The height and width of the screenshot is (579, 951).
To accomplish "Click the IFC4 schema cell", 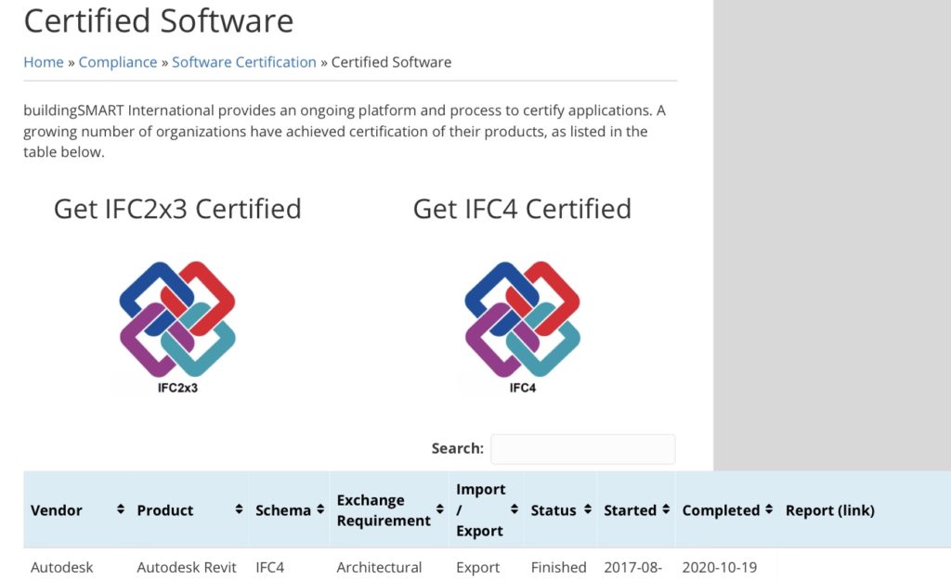I will coord(270,568).
